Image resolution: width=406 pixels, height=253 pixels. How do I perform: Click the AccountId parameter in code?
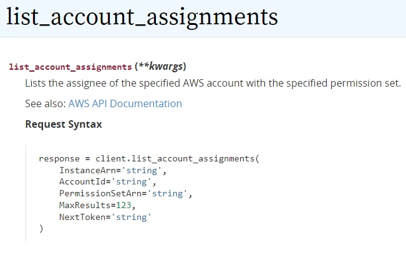coord(82,182)
